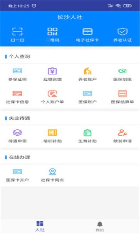
Task: Open the 扫一扫 scanner icon
Action: [17, 32]
